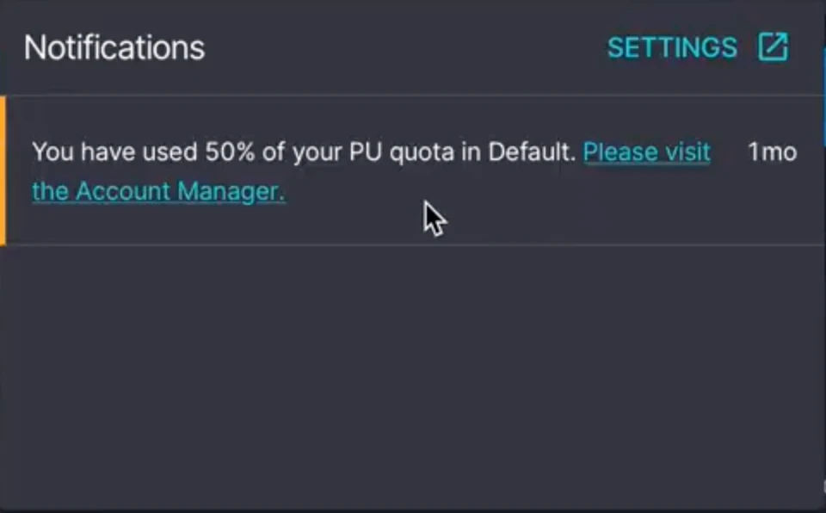Screen dimensions: 826x513
Task: Click the SETTINGS label in the header
Action: pos(672,47)
